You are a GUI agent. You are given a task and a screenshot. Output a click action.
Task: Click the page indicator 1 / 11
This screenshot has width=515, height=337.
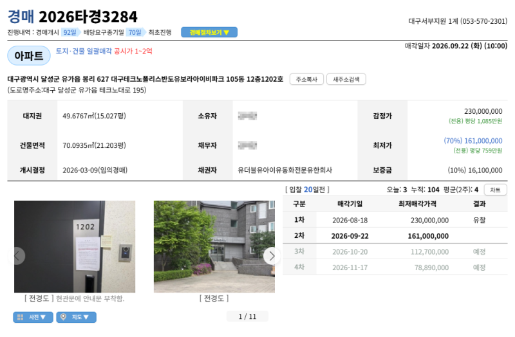[x=247, y=316]
